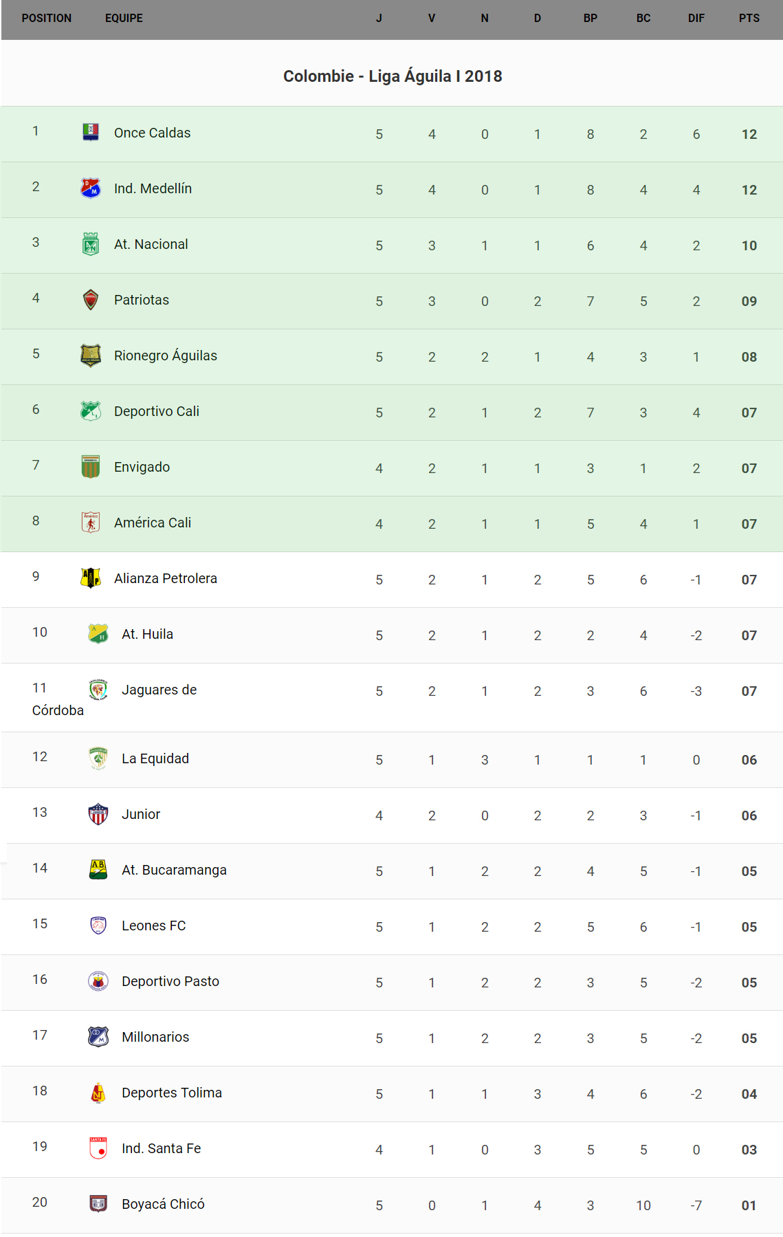Click the Envigado striped badge
This screenshot has width=783, height=1237.
(x=91, y=467)
